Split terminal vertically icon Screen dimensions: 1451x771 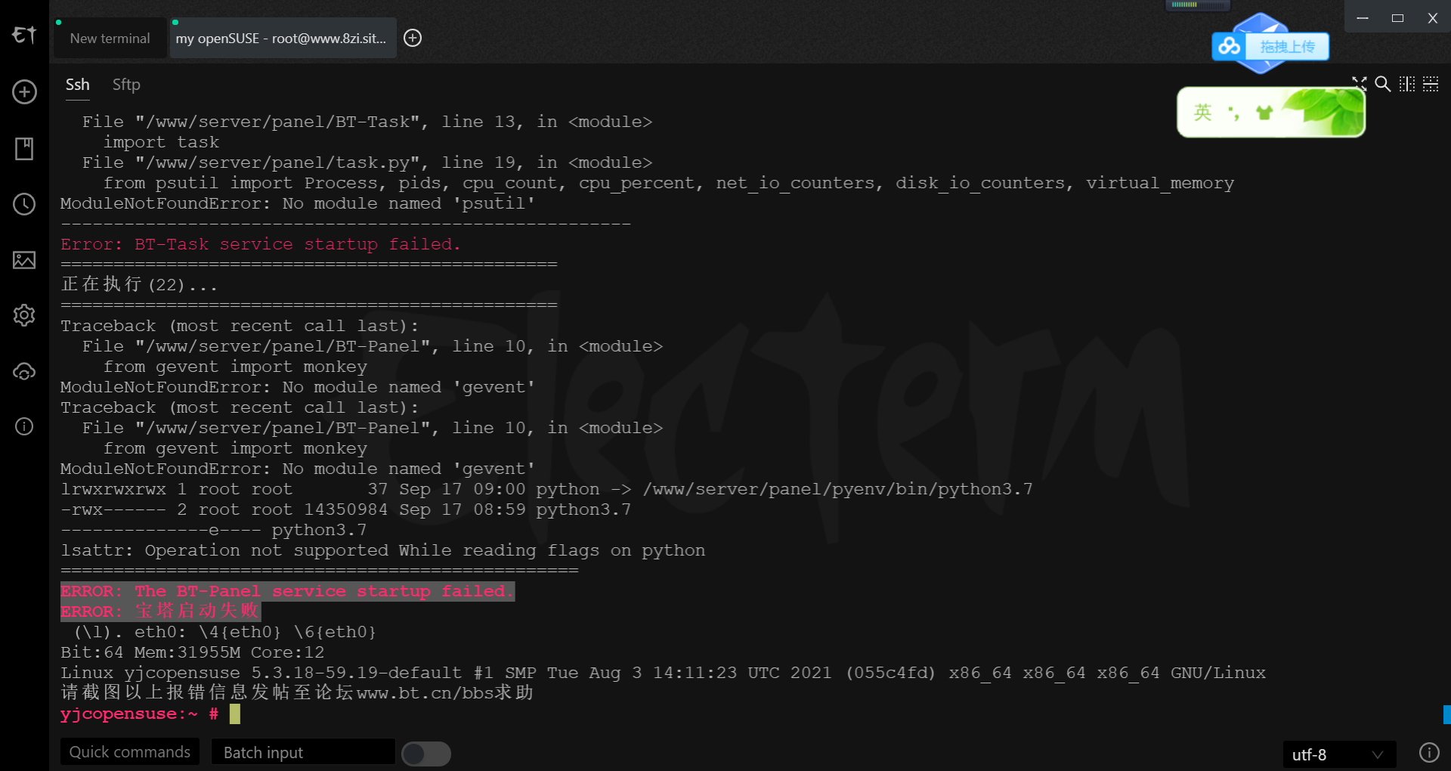(x=1407, y=84)
